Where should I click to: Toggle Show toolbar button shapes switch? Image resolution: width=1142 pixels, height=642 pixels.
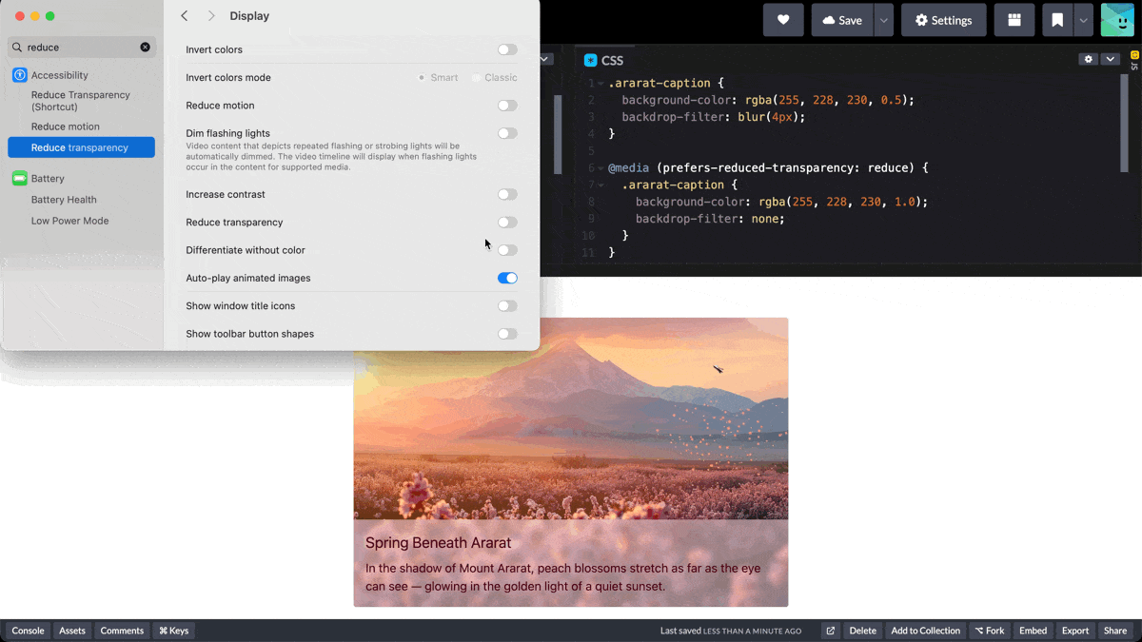pyautogui.click(x=507, y=334)
